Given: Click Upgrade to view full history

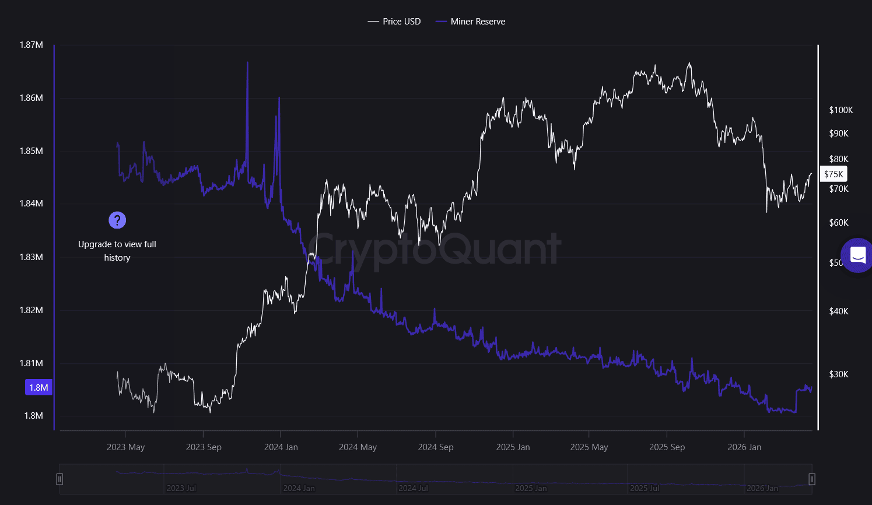Looking at the screenshot, I should click(117, 251).
